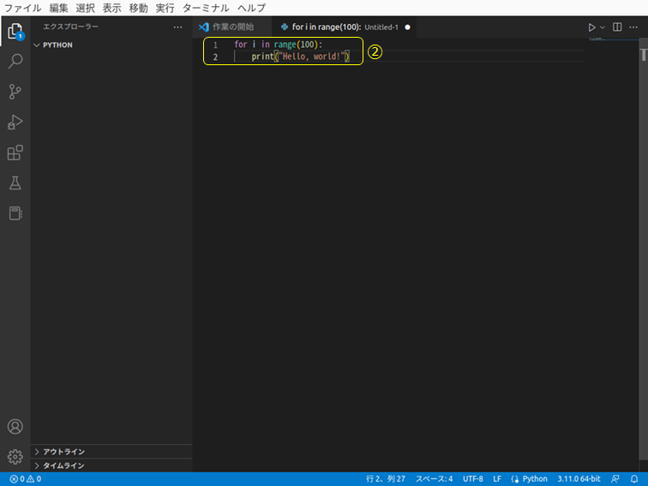Viewport: 648px width, 486px height.
Task: Open the Run and Debug view
Action: 15,123
